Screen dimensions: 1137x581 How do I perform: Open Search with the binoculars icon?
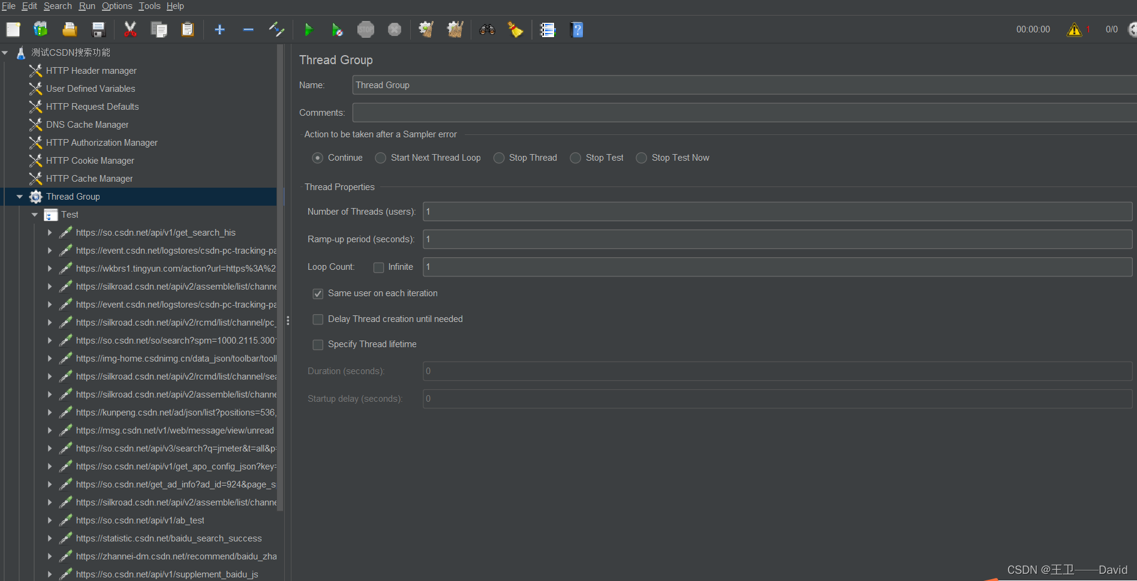(487, 29)
